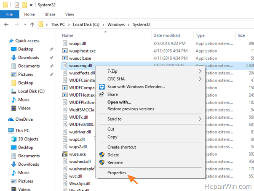Viewport: 254px width, 191px height.
Task: Select the wuapi.dll file
Action: click(x=78, y=43)
